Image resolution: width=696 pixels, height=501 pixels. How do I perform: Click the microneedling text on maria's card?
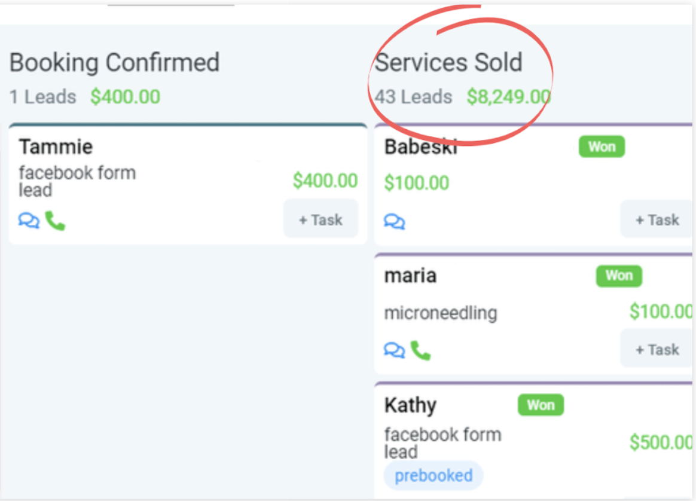tap(441, 313)
